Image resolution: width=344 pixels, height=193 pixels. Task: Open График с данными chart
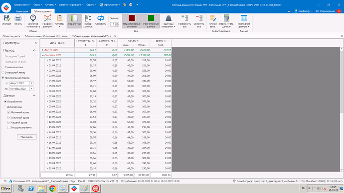tap(47, 21)
